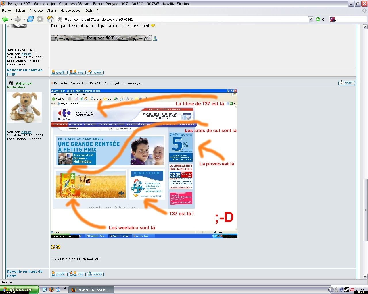Screen dimensions: 368x294
Task: Click the Firefox back arrow button
Action: click(5, 19)
